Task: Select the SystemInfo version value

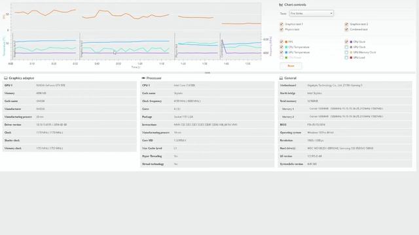Action: pos(312,164)
